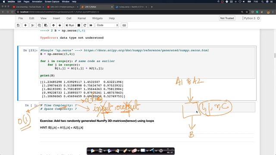Viewport: 276px width, 155px height.
Task: Switch to the Live streaming YouTube Studio tab
Action: (28, 7)
